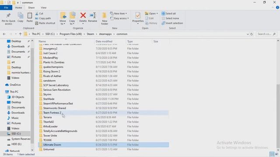Select the Team Fortress 2 folder

click(x=103, y=113)
